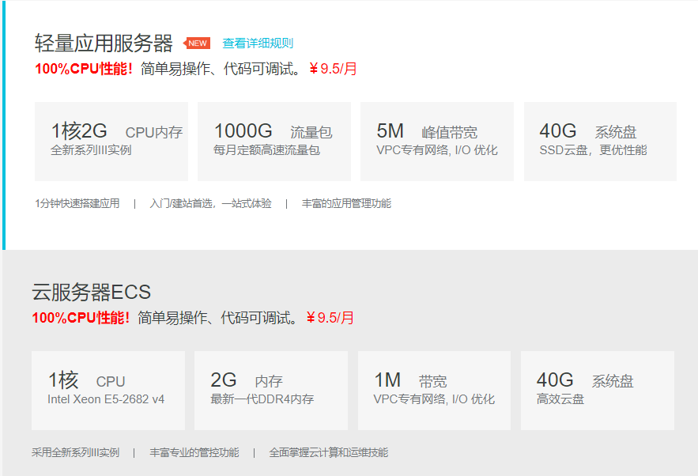698x476 pixels.
Task: Click 采用全新系列III实例 text
Action: click(x=75, y=453)
